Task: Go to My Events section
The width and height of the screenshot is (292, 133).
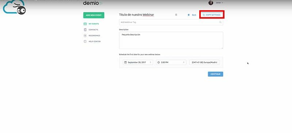Action: click(x=91, y=24)
